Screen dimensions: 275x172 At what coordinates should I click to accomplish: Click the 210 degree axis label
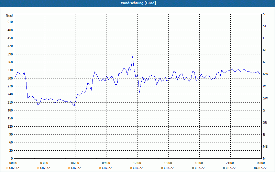click(10, 102)
